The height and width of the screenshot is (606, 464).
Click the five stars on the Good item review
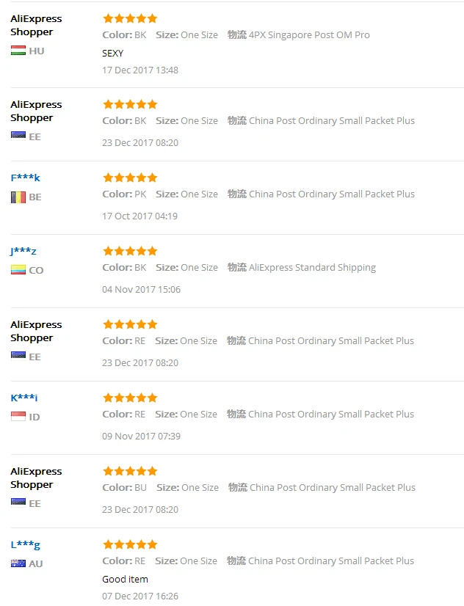click(x=130, y=544)
